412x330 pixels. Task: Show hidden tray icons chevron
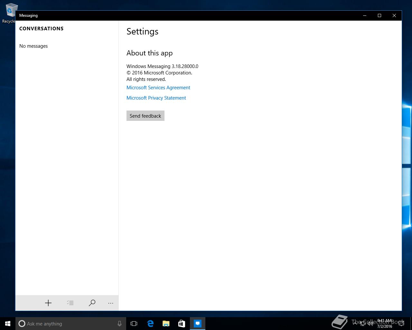click(x=355, y=324)
